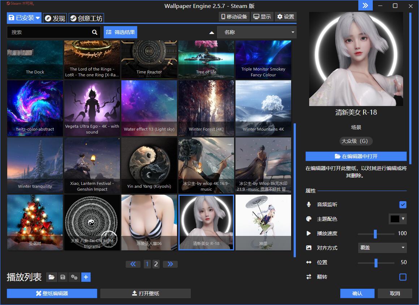The image size is (419, 305).
Task: Expand the theme color dropdown arrow
Action: click(403, 219)
